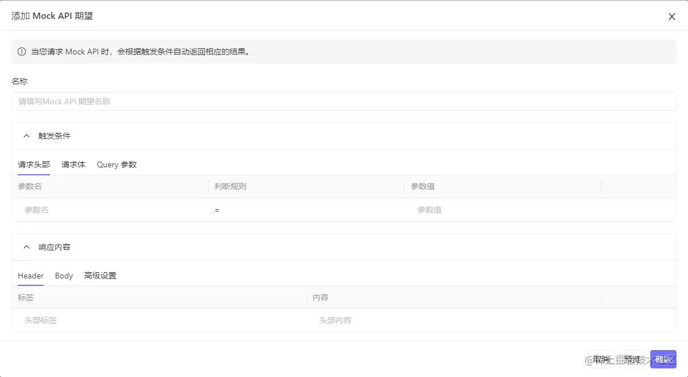Open the 高级设置 tab
Image resolution: width=688 pixels, height=377 pixels.
[100, 276]
